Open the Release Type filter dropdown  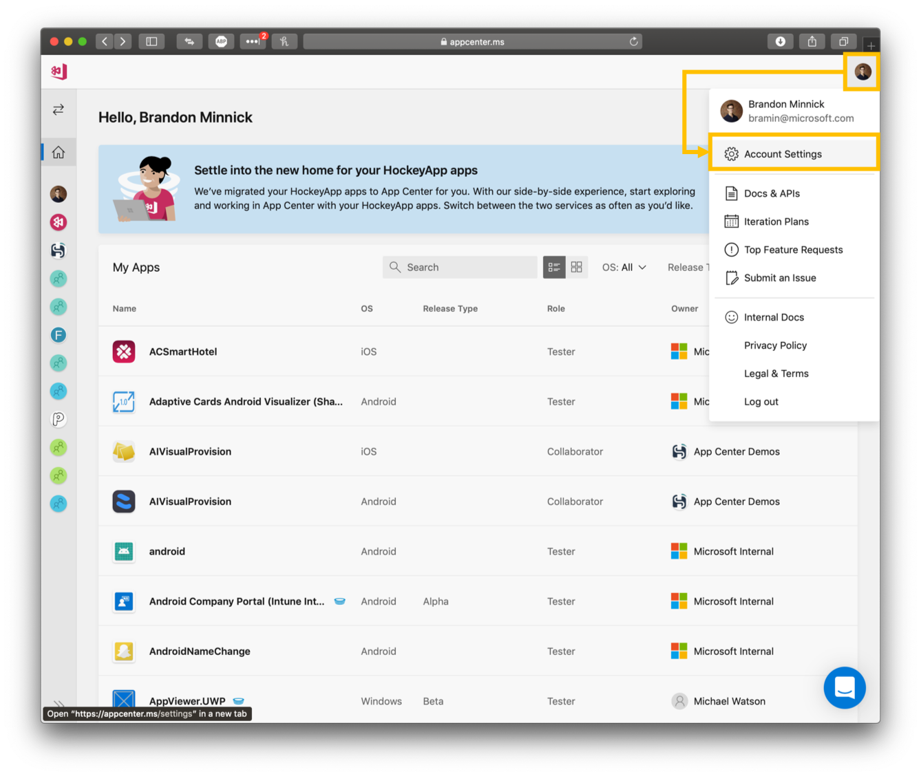coord(687,267)
